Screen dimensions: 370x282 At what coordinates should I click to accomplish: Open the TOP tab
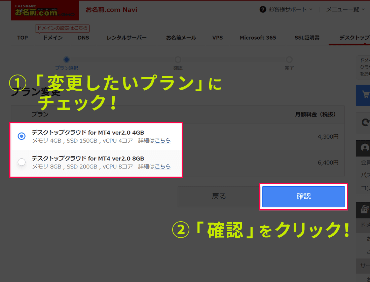(23, 38)
